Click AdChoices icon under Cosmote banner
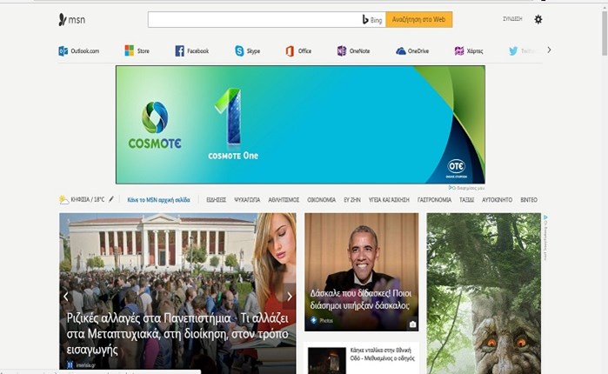Viewport: 608px width, 374px height. pos(451,188)
